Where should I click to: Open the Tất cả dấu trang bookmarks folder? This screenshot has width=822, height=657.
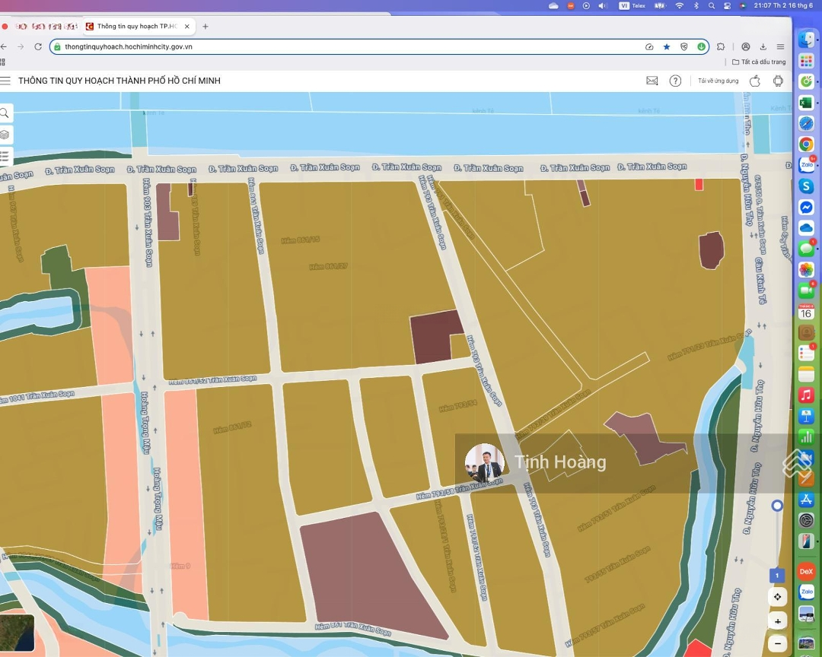(759, 62)
